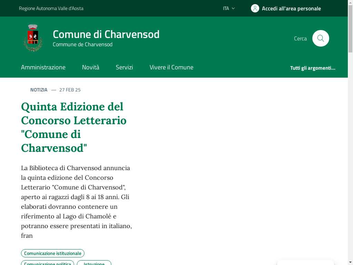
Task: Click the Cerca label
Action: point(300,39)
